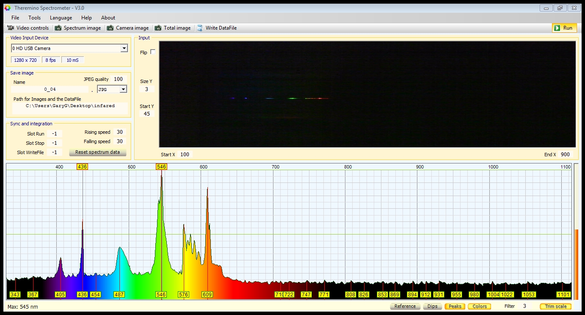Screen dimensions: 585x315
Task: Open the Tools menu
Action: point(34,18)
